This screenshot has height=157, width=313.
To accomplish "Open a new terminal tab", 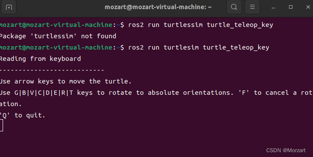I will click(x=9, y=7).
